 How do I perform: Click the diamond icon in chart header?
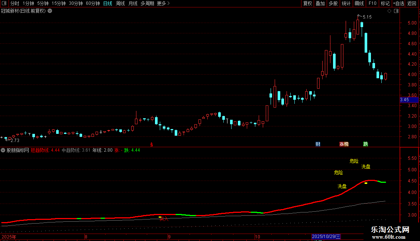click(x=389, y=11)
